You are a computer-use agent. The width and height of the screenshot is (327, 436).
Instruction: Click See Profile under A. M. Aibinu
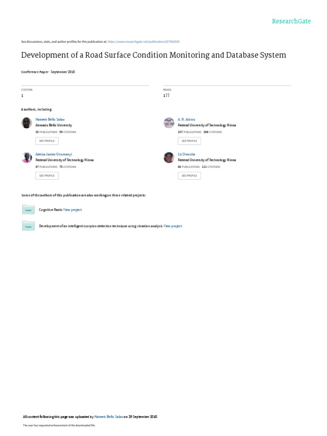tap(189, 141)
